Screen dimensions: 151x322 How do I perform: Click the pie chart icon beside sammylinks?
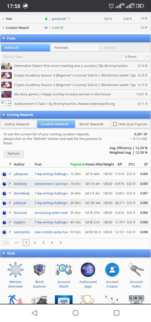[x=4, y=232]
